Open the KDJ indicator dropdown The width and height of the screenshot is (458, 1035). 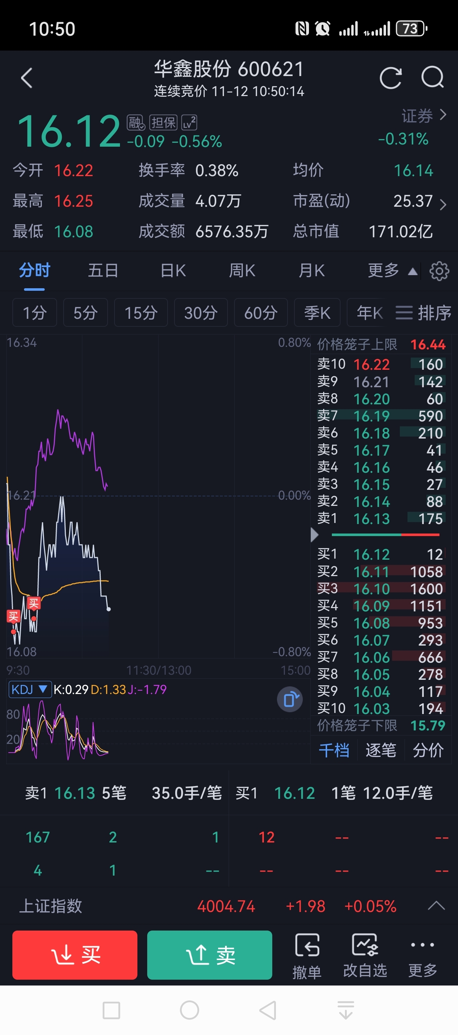click(30, 690)
